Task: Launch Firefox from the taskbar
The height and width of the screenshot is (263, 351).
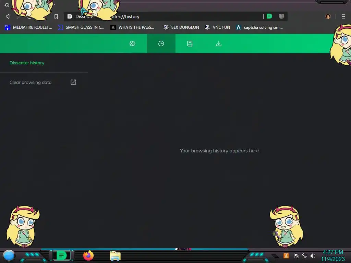Action: coord(88,255)
